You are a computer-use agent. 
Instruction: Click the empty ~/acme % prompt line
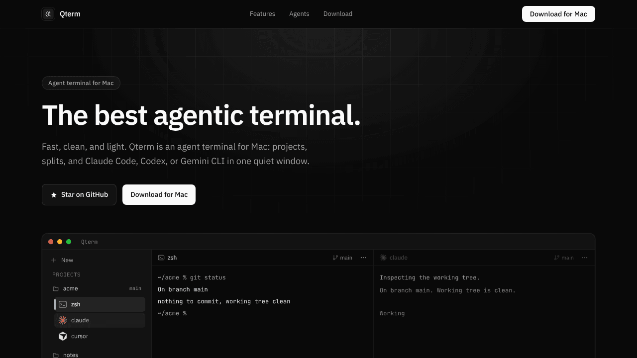[x=172, y=313]
